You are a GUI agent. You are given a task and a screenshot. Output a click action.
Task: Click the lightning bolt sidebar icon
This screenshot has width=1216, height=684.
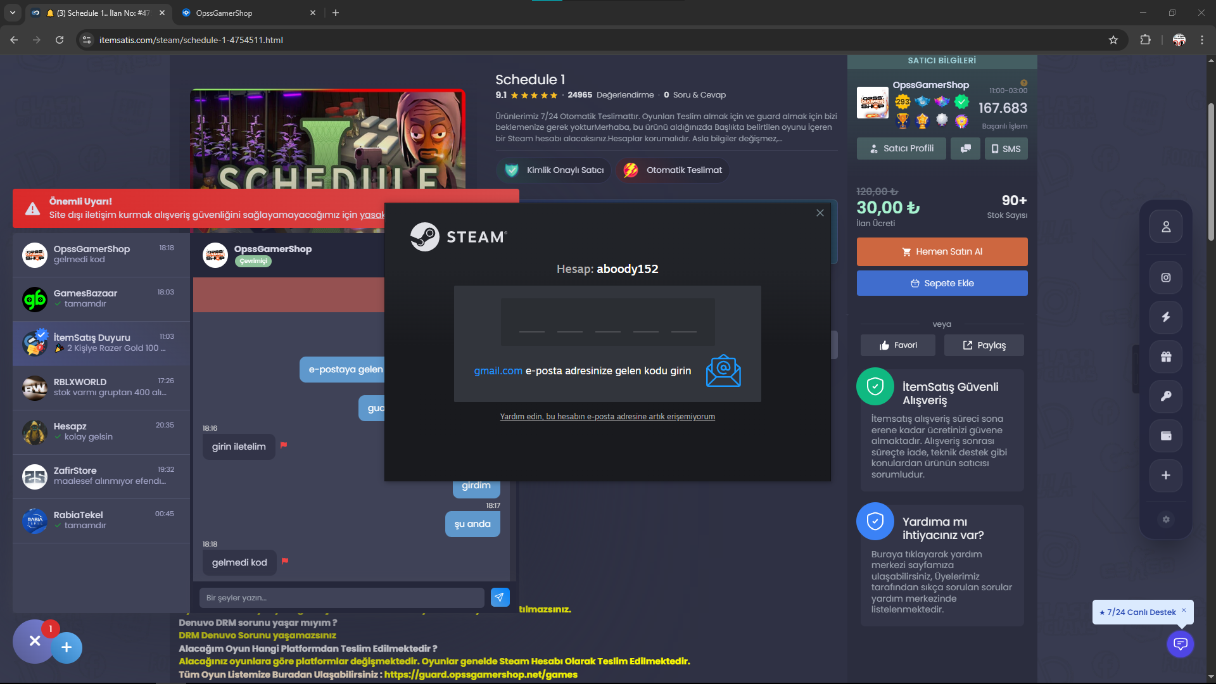(1166, 317)
